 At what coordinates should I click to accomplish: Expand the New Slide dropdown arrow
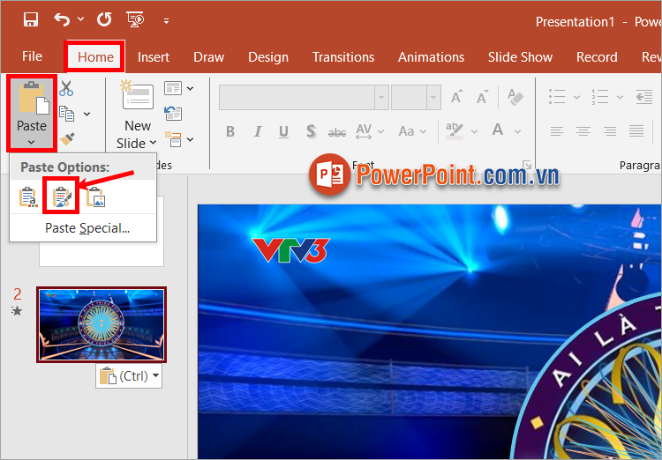tap(153, 143)
